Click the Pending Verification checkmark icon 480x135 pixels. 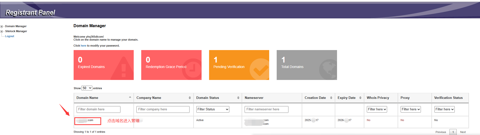(260, 69)
